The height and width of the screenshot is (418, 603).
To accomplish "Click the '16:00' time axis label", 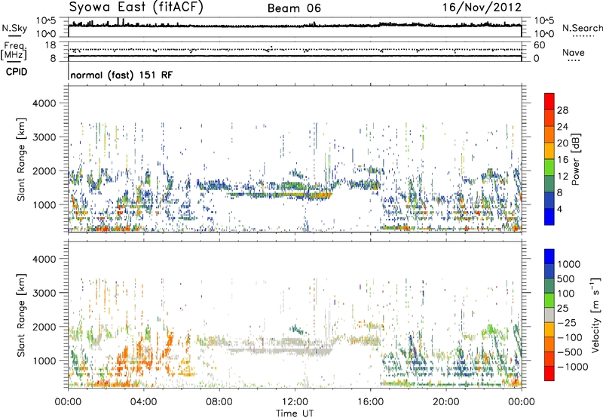I will click(370, 402).
